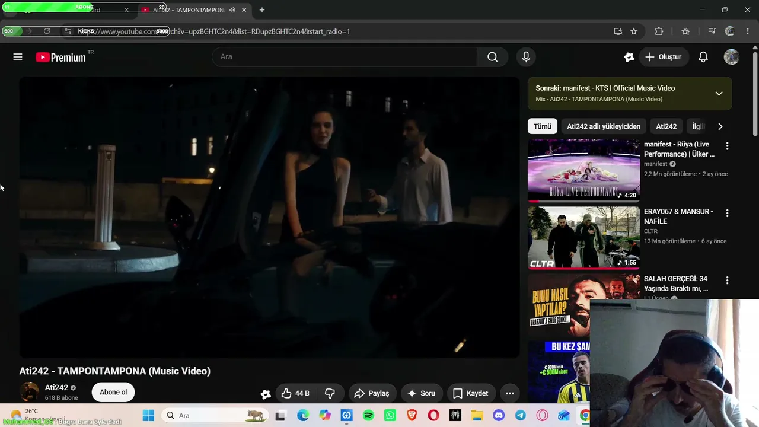Open options for SALAH GERÇEĞİ video
The image size is (759, 427).
728,280
